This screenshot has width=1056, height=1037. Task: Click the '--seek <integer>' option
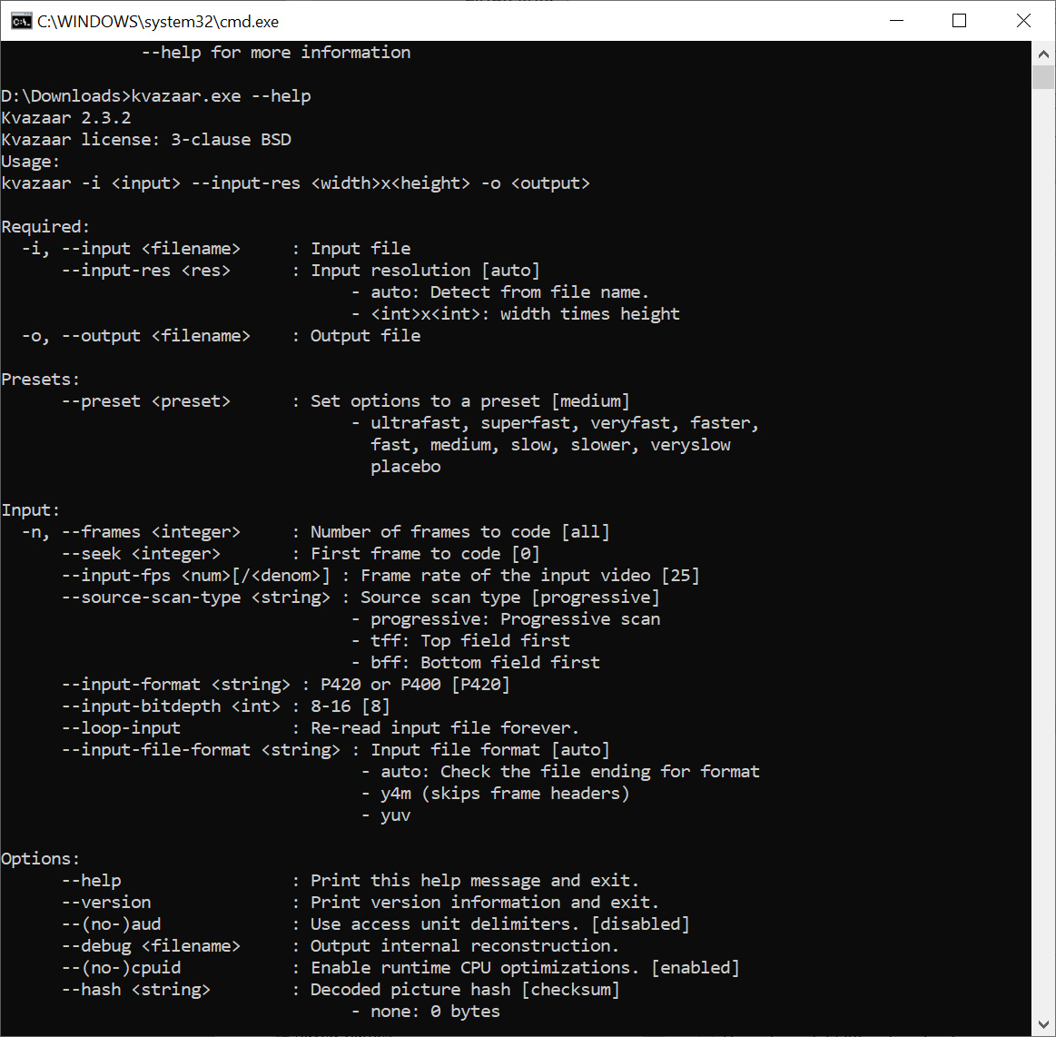pos(141,554)
